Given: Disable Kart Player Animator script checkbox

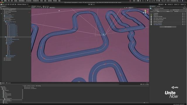Looking at the screenshot, I should coord(153,18).
